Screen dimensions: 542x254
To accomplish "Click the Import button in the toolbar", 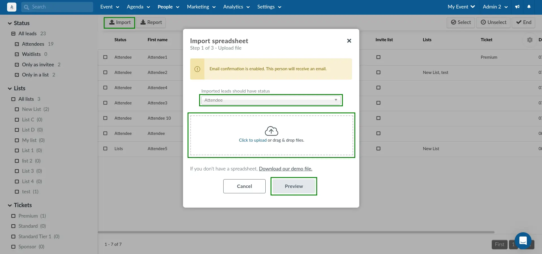I will [x=119, y=22].
